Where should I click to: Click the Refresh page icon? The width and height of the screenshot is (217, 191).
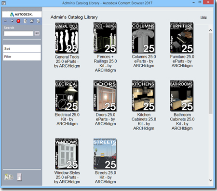pyautogui.click(x=25, y=21)
